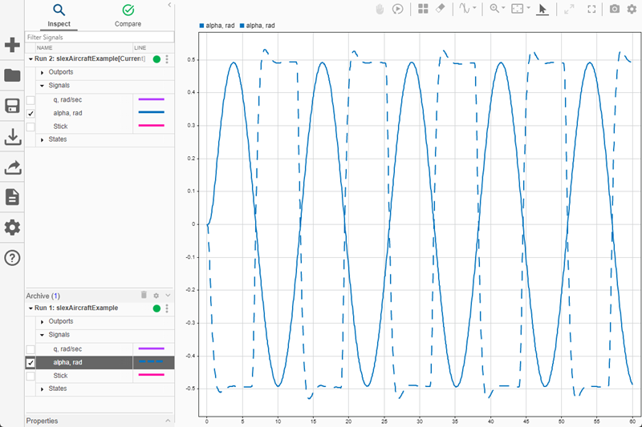
Task: Click the save session disk icon
Action: (12, 107)
